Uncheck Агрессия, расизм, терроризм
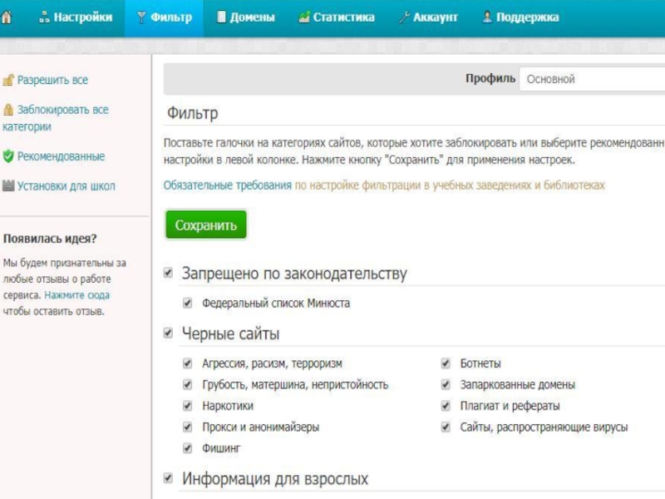 tap(188, 363)
